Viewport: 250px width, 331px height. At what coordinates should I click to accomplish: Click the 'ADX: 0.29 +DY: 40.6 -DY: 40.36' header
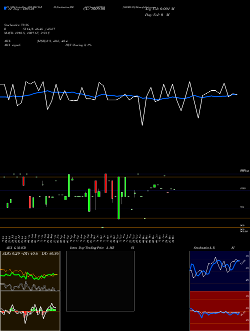tap(30, 254)
